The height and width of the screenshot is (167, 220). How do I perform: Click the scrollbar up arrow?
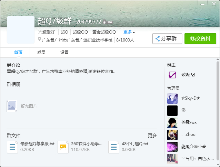(218, 59)
